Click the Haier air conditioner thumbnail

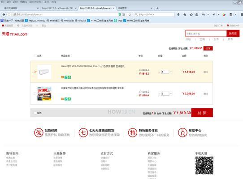click(44, 72)
